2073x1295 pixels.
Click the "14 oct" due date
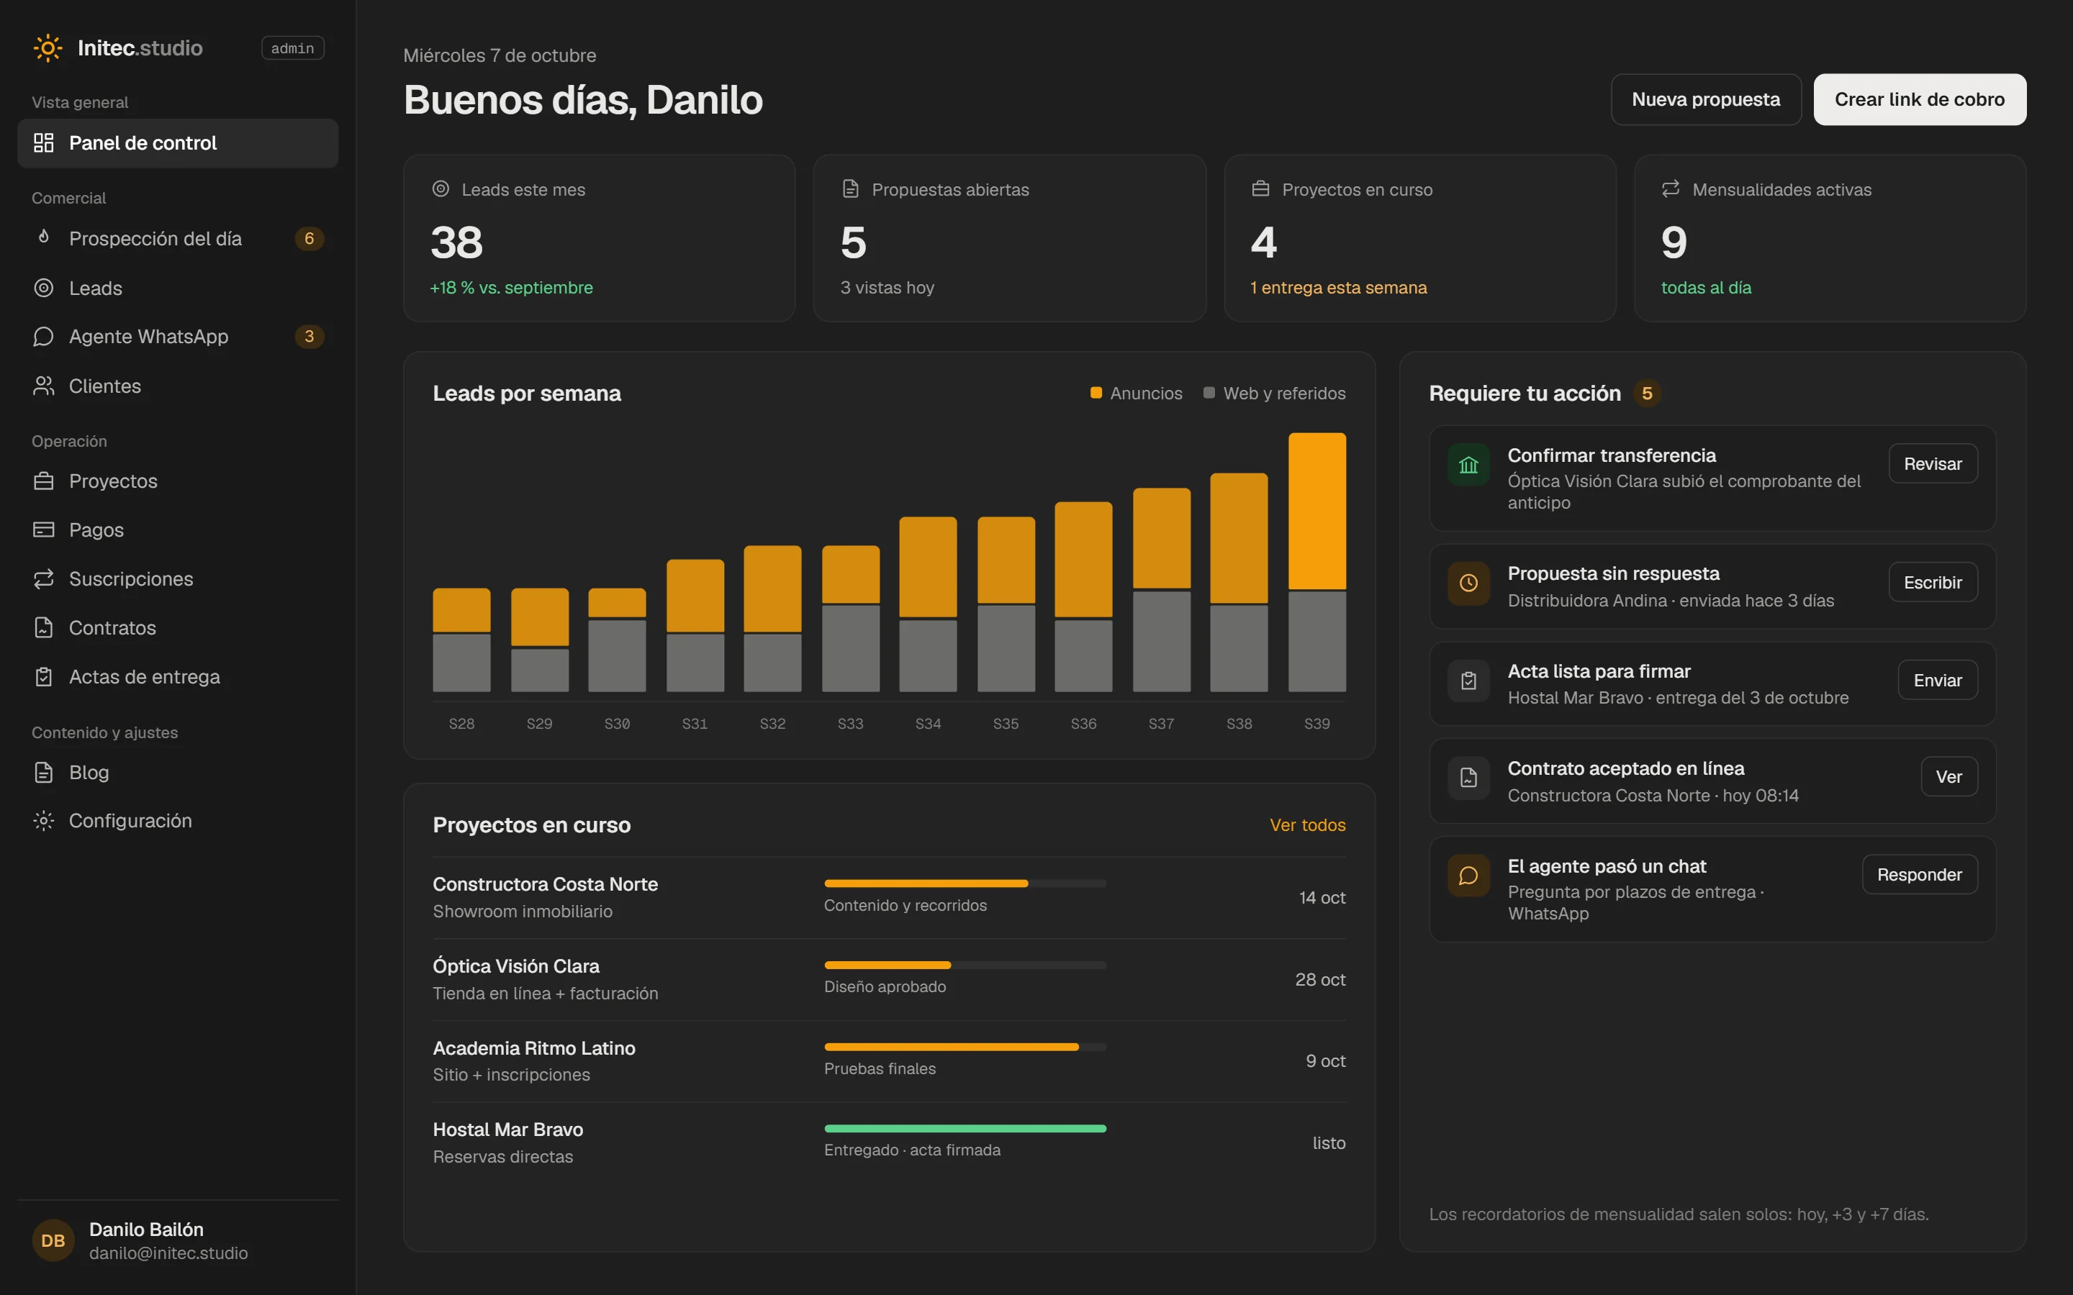point(1322,898)
